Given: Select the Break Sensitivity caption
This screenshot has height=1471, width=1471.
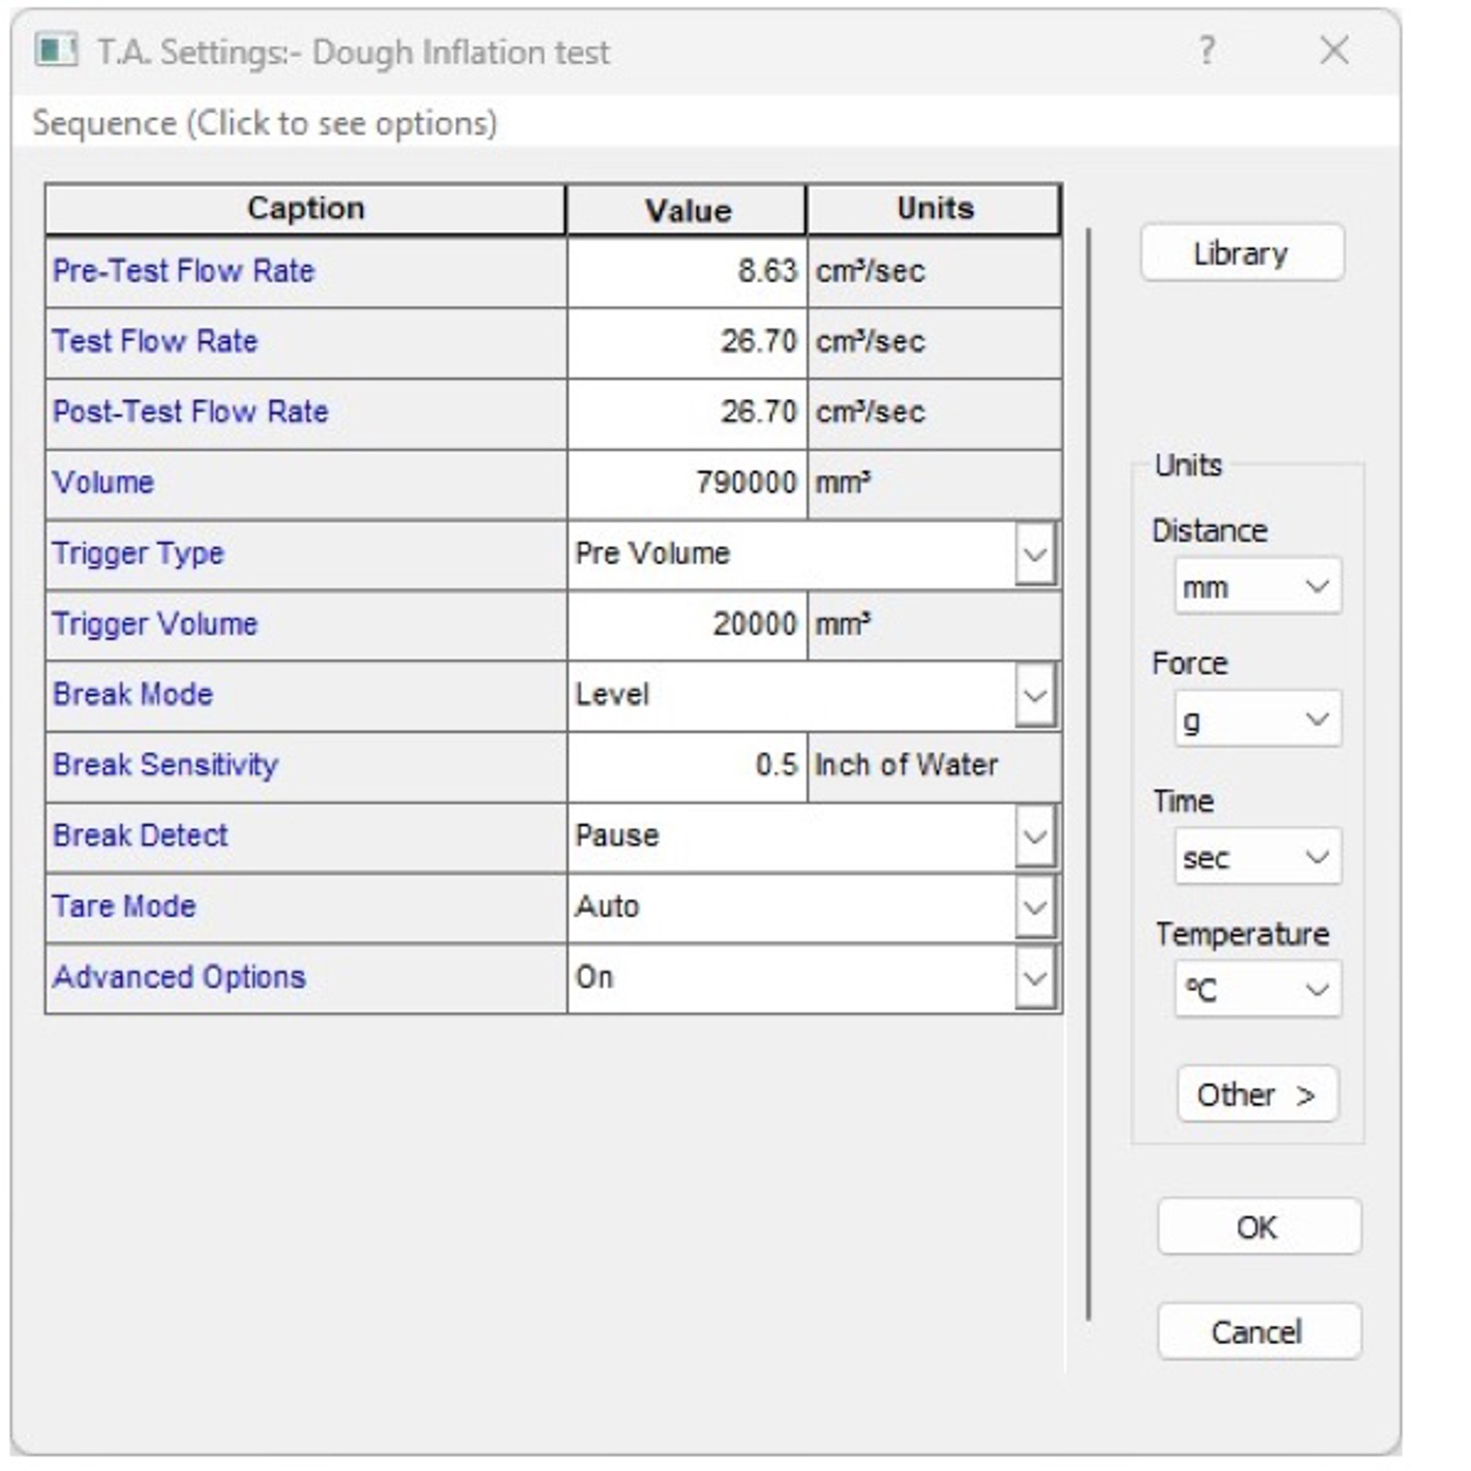Looking at the screenshot, I should point(305,766).
